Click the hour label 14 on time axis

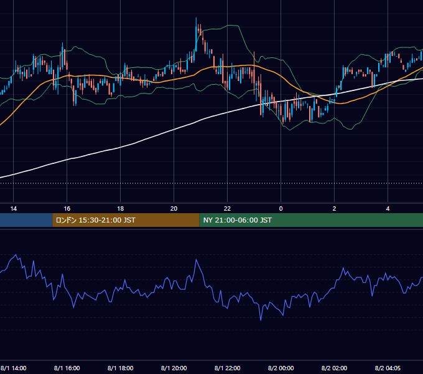(14, 209)
